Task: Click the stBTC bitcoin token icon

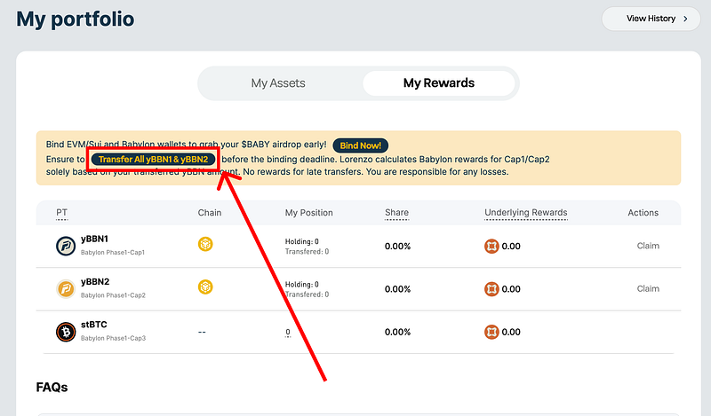Action: point(66,332)
